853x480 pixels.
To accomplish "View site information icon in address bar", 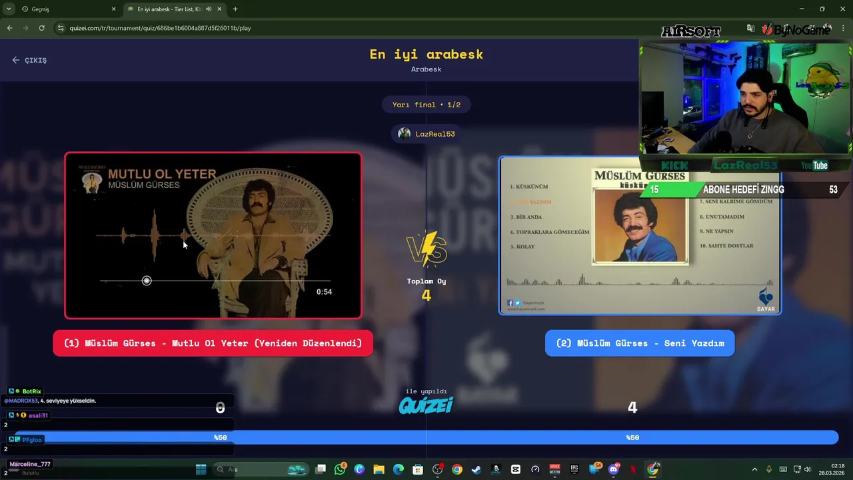I will click(x=61, y=28).
